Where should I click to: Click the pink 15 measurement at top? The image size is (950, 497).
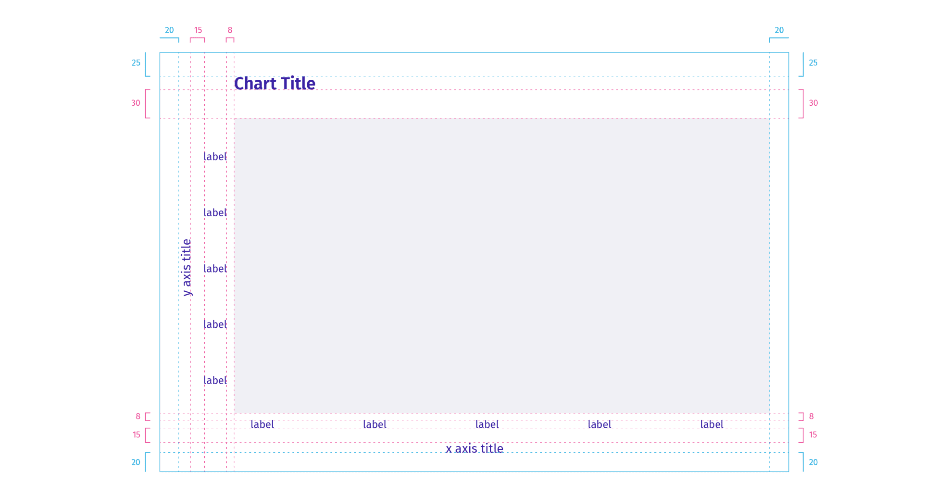coord(198,30)
